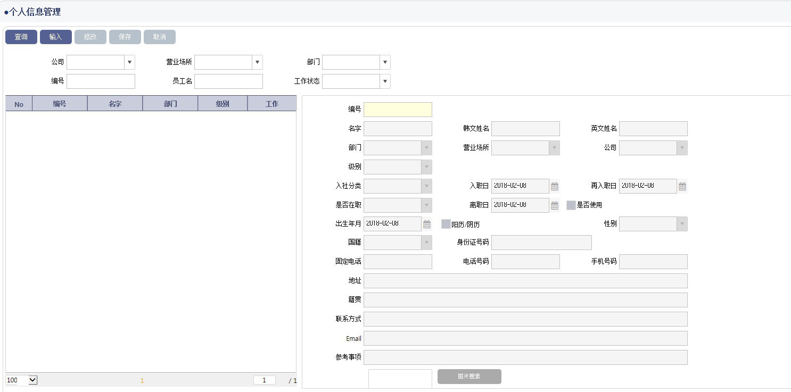This screenshot has height=392, width=791.
Task: Click the 编号 field in the detail form
Action: click(398, 110)
